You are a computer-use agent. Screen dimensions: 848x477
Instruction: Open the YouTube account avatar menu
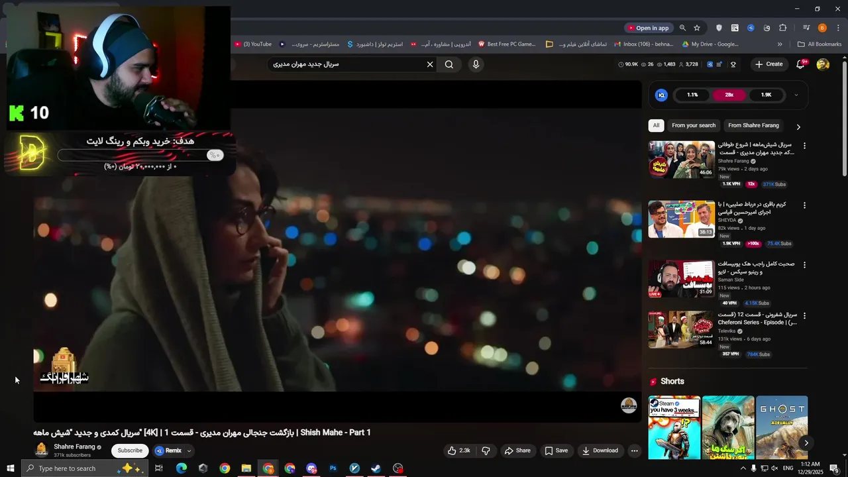point(823,64)
